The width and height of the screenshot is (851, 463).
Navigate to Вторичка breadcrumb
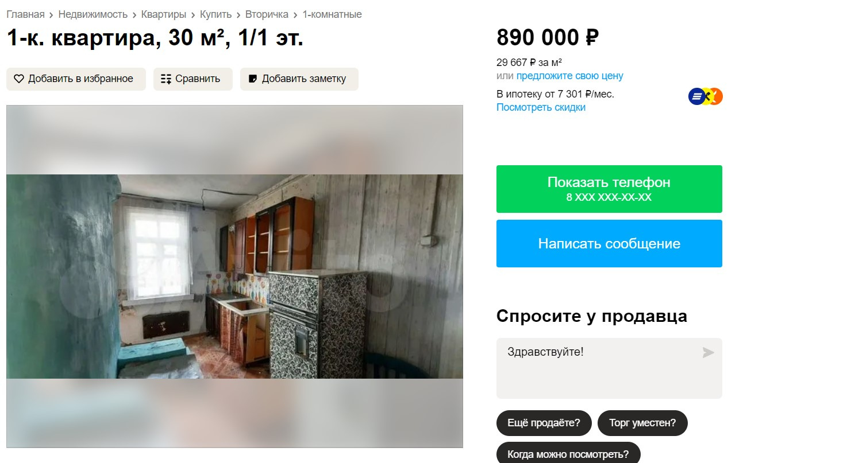coord(267,14)
